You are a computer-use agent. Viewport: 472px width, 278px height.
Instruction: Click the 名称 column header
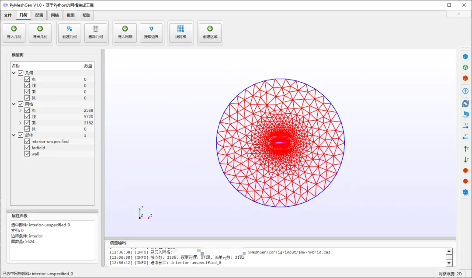(x=46, y=66)
